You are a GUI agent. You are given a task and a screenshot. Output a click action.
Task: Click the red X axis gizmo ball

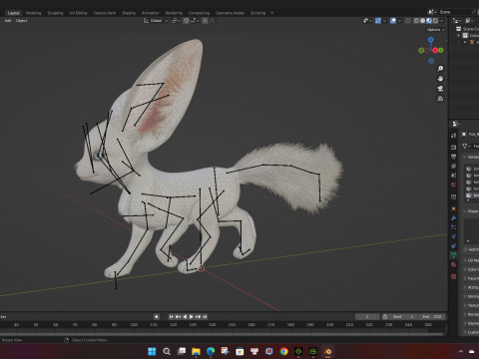point(435,50)
